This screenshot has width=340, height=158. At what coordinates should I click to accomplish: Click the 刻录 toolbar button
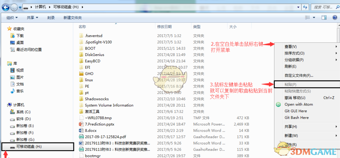tap(51, 18)
